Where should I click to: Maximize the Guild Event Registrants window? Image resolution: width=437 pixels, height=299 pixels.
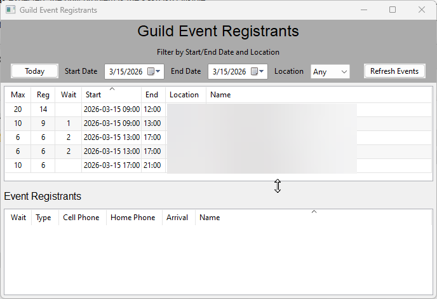(x=392, y=10)
